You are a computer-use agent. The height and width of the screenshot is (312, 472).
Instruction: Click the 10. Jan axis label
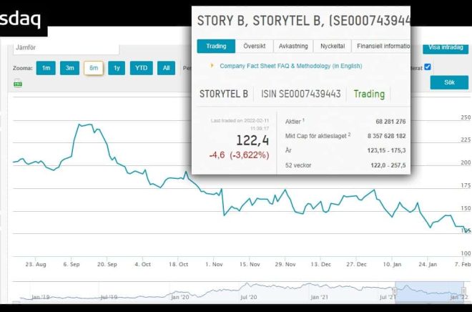pos(392,265)
